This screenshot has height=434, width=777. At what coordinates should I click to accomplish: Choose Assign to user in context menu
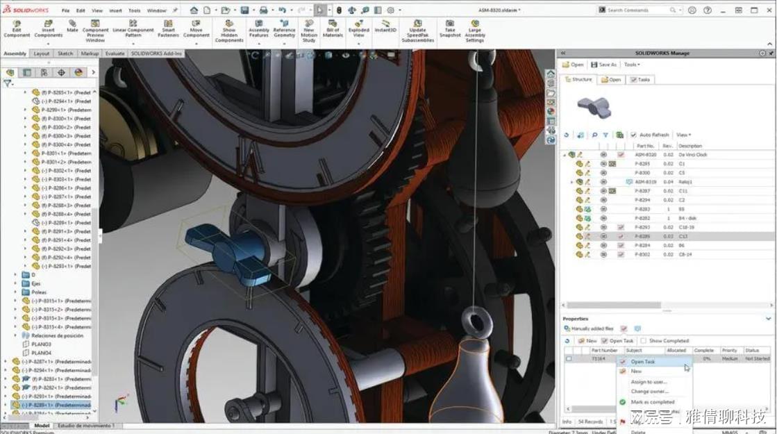pos(649,382)
